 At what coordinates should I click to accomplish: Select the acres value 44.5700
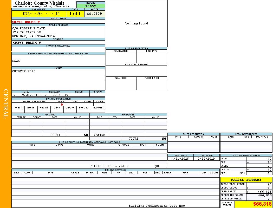coord(94,14)
